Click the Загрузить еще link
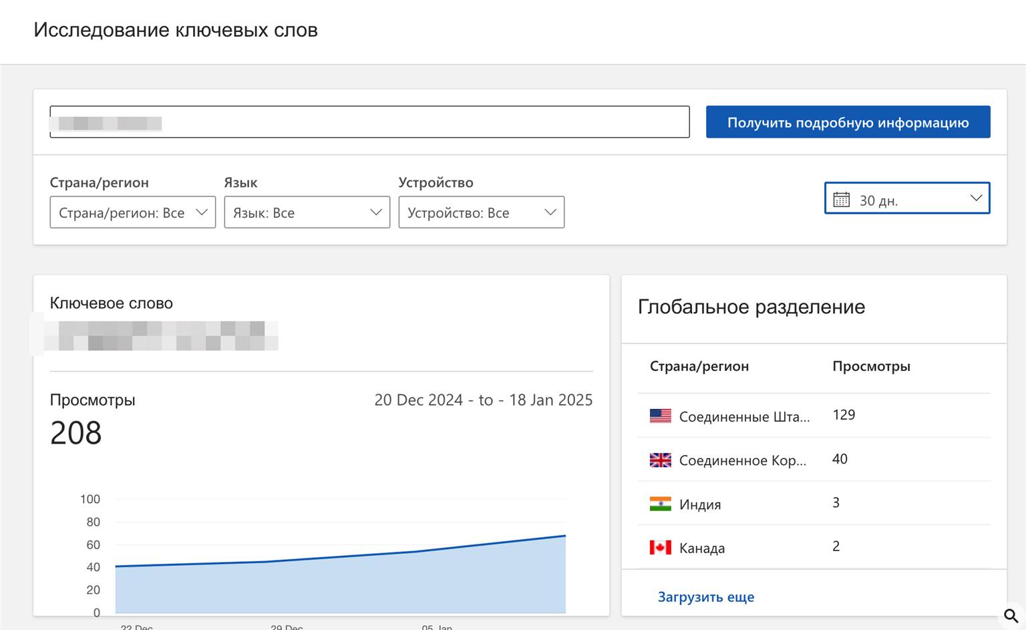Viewport: 1026px width, 630px height. pos(706,597)
